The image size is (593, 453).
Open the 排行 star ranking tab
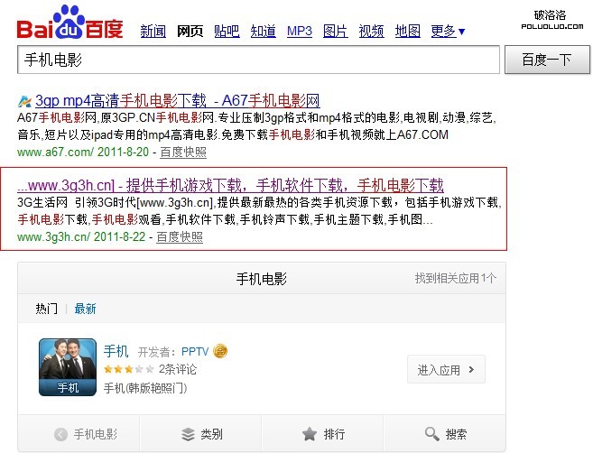pyautogui.click(x=323, y=434)
